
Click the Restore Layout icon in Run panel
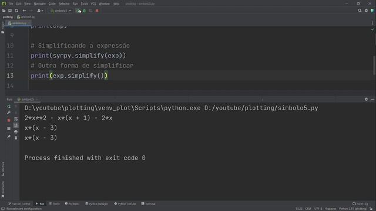click(9, 128)
